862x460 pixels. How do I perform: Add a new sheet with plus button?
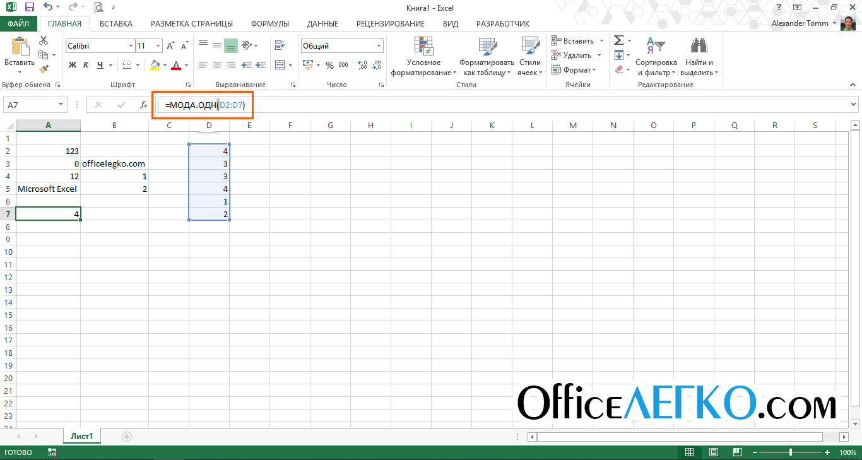point(127,436)
